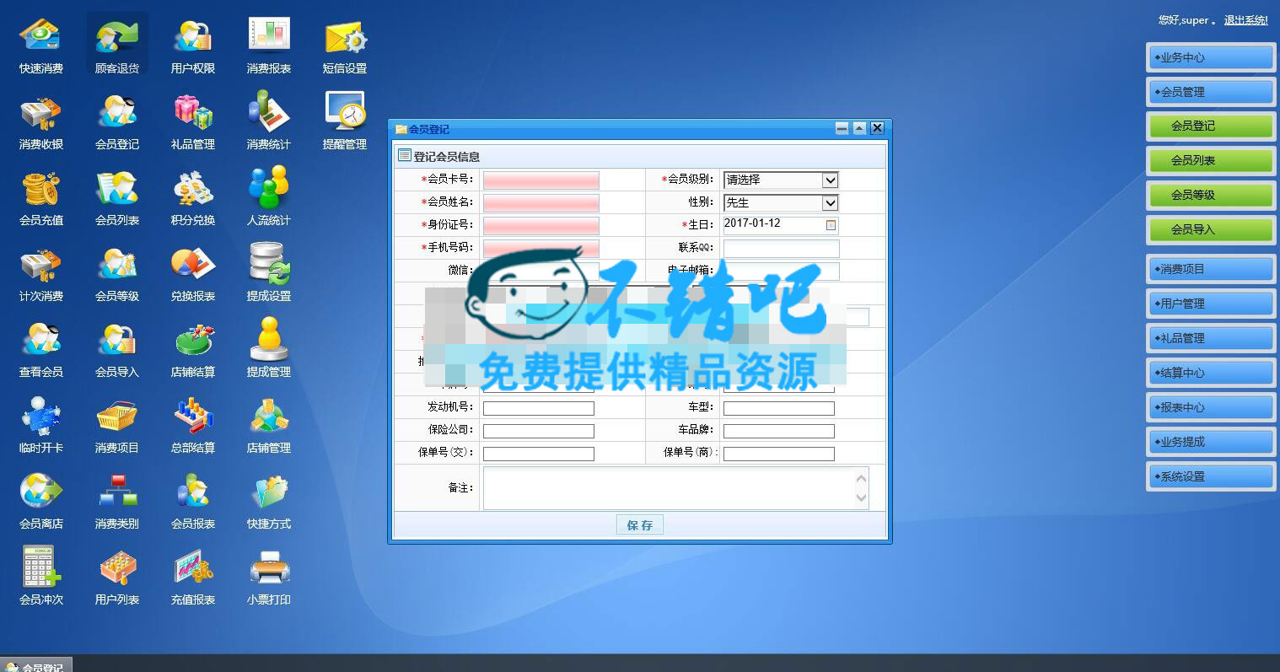Focus the 会员卡号 input field
This screenshot has height=672, width=1280.
pos(541,180)
